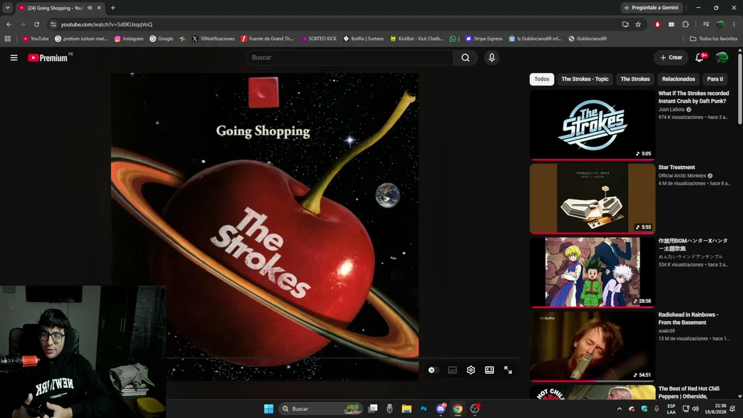Open File Explorer from the taskbar

(x=407, y=409)
